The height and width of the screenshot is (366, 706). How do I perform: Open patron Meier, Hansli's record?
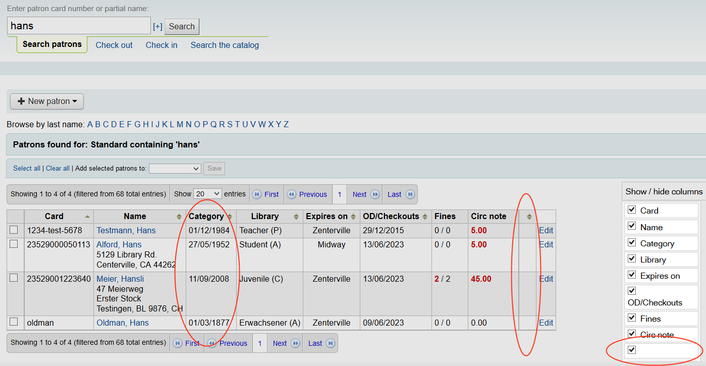(120, 279)
